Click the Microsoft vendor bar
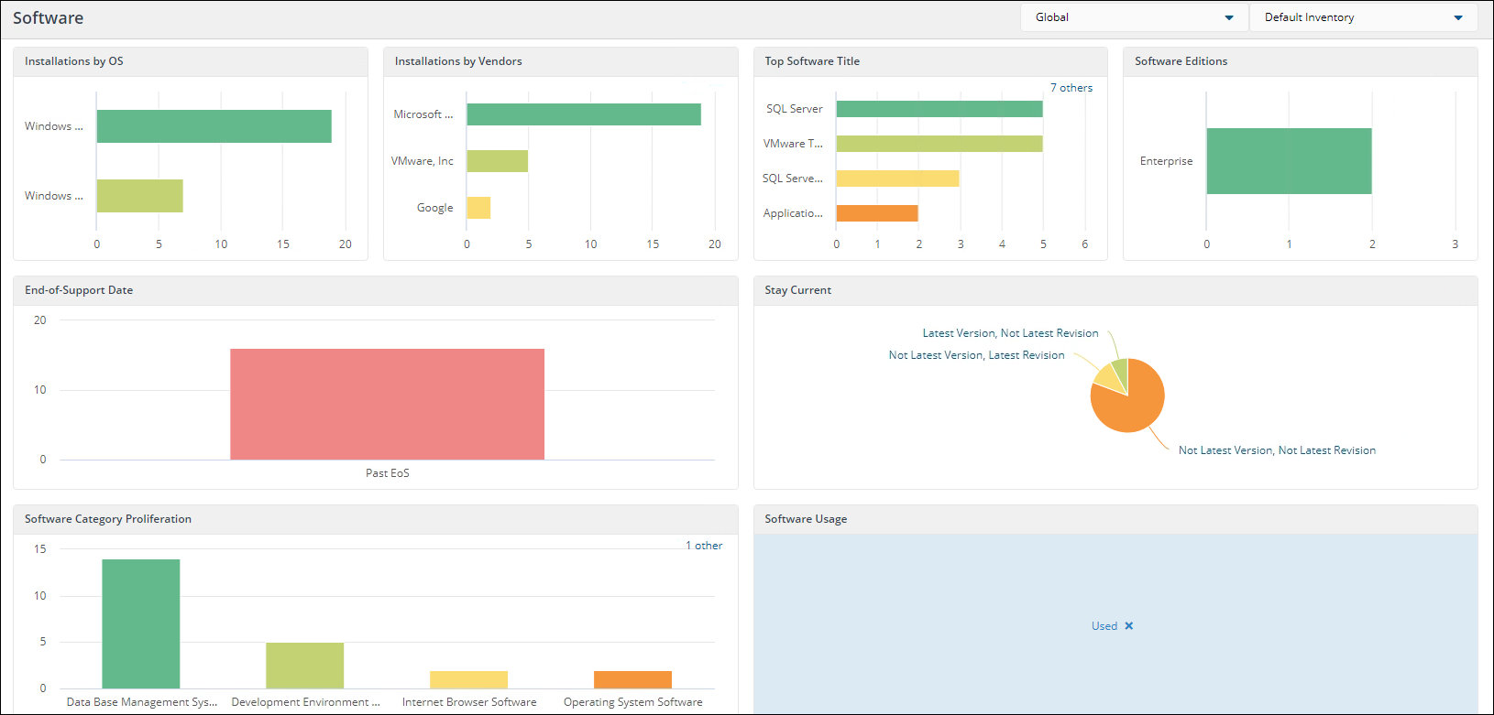Image resolution: width=1494 pixels, height=715 pixels. pyautogui.click(x=583, y=114)
